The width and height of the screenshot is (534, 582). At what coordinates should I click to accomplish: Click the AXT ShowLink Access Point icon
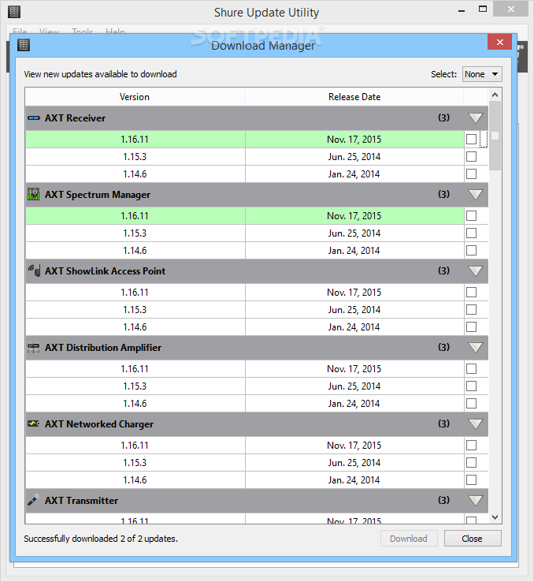(x=34, y=270)
